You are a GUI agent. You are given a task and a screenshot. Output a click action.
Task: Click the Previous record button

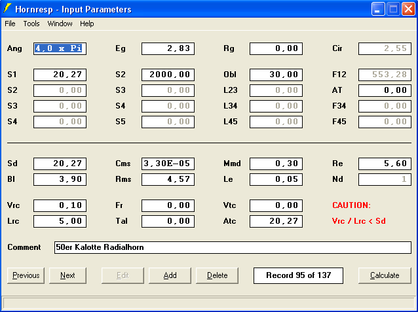[26, 275]
